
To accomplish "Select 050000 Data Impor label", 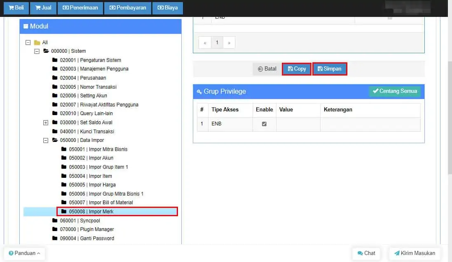I will [82, 140].
